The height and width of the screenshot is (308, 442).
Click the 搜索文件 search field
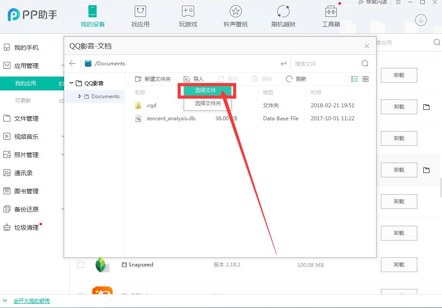tap(325, 64)
